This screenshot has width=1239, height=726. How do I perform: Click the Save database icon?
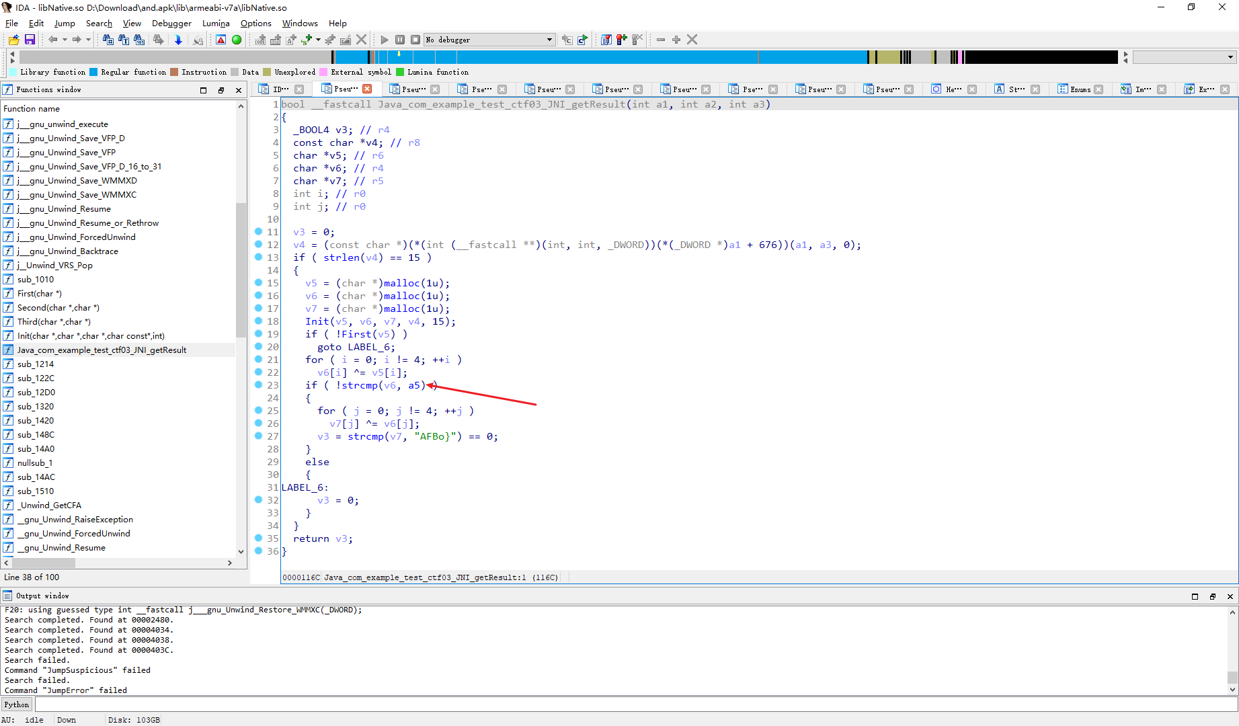click(30, 40)
